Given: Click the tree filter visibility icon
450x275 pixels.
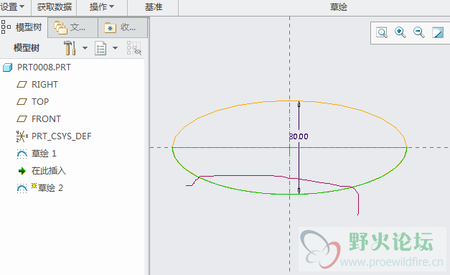Looking at the screenshot, I should click(x=134, y=48).
